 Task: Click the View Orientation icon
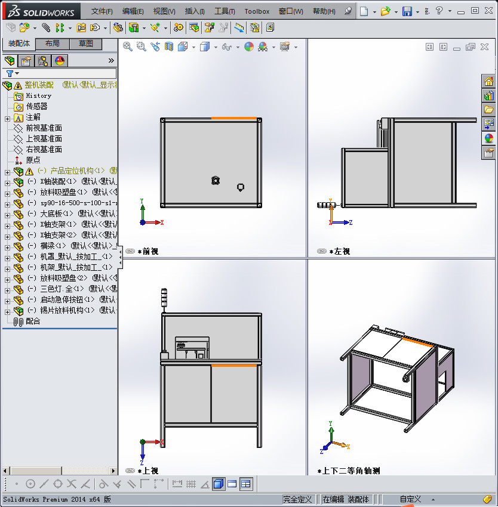(183, 47)
